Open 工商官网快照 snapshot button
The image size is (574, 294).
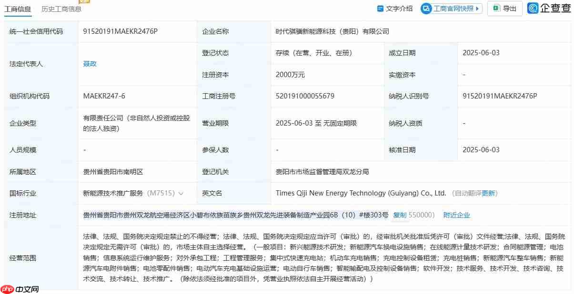(x=452, y=9)
